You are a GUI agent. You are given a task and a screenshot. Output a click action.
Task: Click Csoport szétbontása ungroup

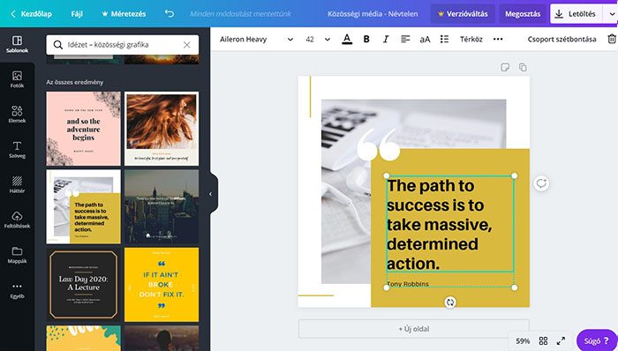point(561,39)
